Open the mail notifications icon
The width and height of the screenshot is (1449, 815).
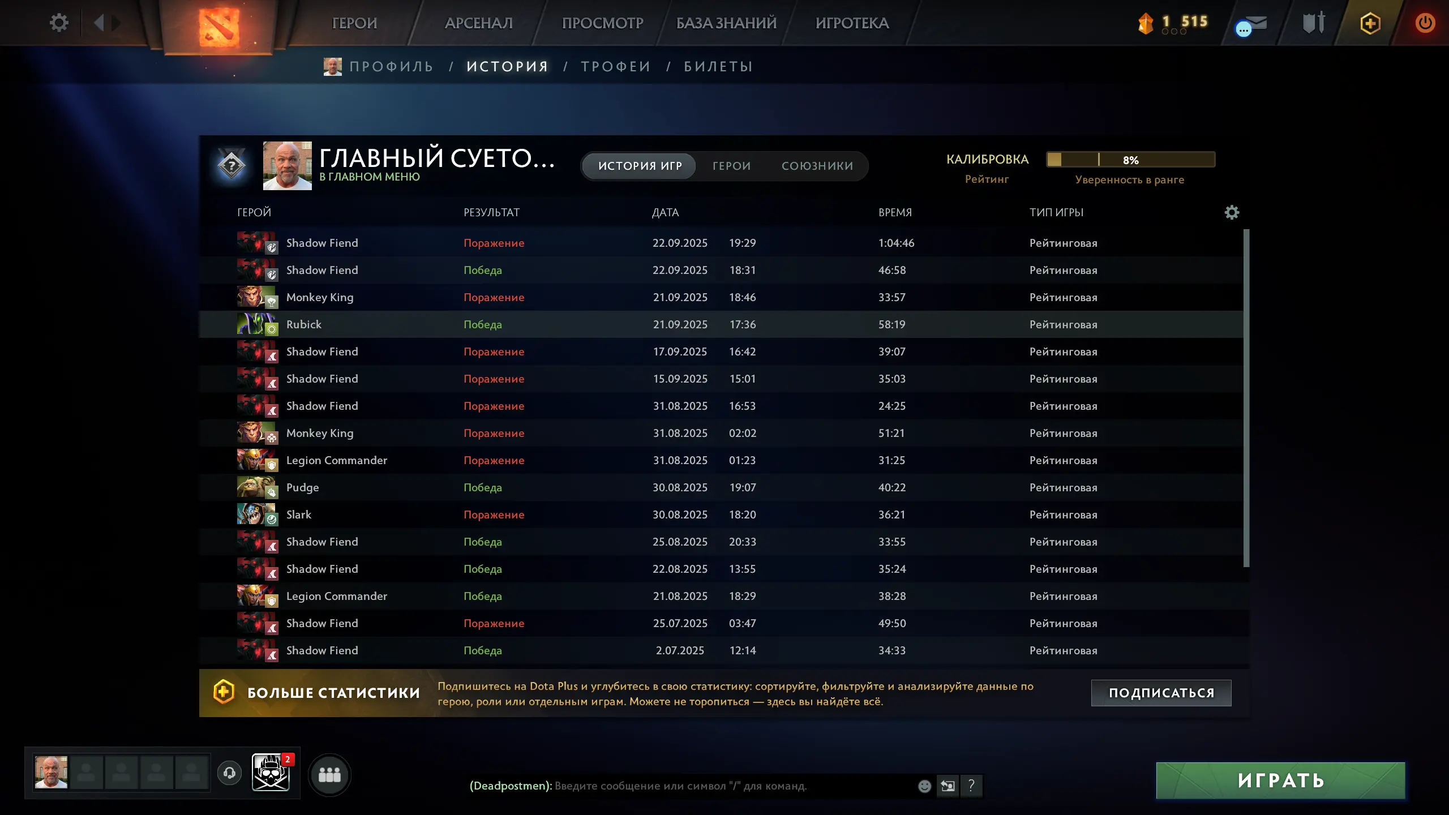pyautogui.click(x=1252, y=25)
